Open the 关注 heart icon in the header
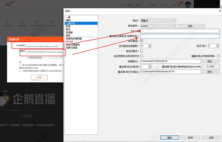The image size is (222, 142). pos(162,5)
